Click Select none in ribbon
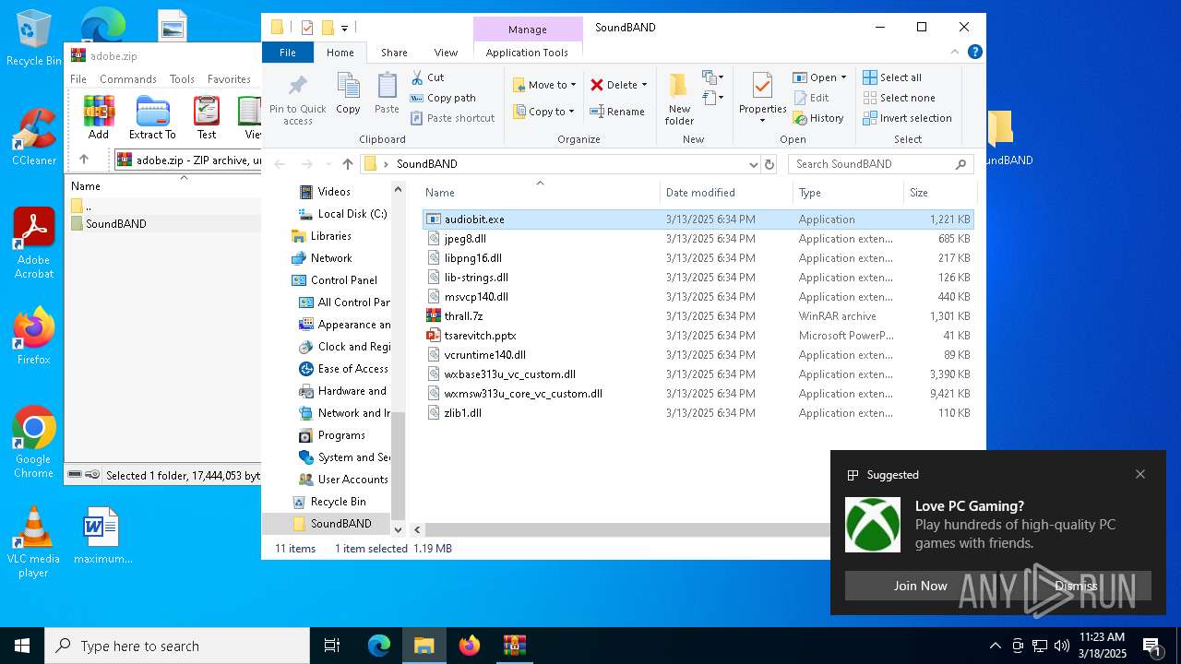The width and height of the screenshot is (1181, 664). [899, 98]
